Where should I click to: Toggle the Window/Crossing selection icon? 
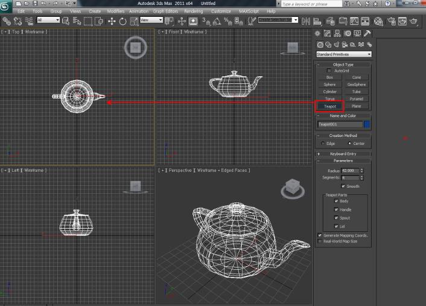[x=99, y=21]
